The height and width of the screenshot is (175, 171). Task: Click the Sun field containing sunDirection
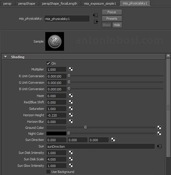(100, 146)
